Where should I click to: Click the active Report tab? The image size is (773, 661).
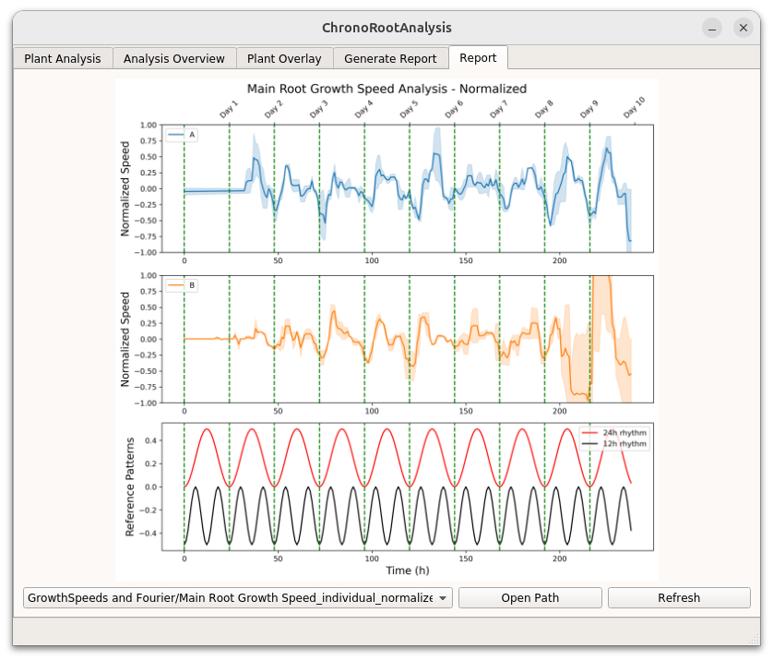pyautogui.click(x=478, y=57)
